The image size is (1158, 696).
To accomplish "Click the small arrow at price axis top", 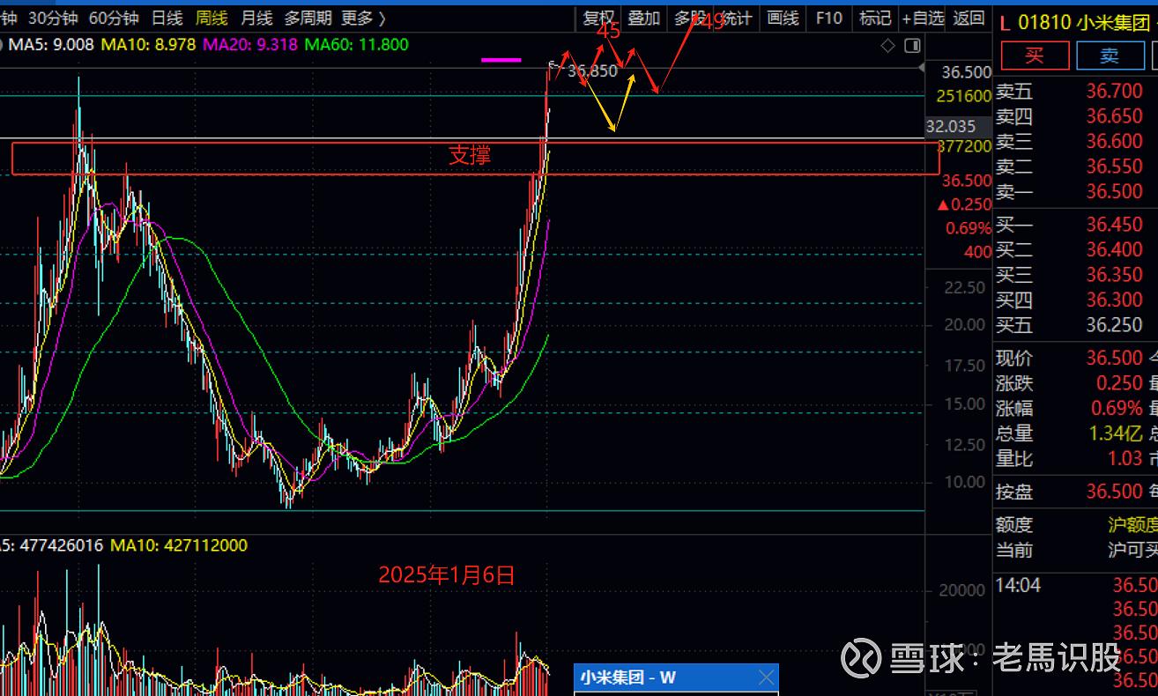I will (922, 67).
